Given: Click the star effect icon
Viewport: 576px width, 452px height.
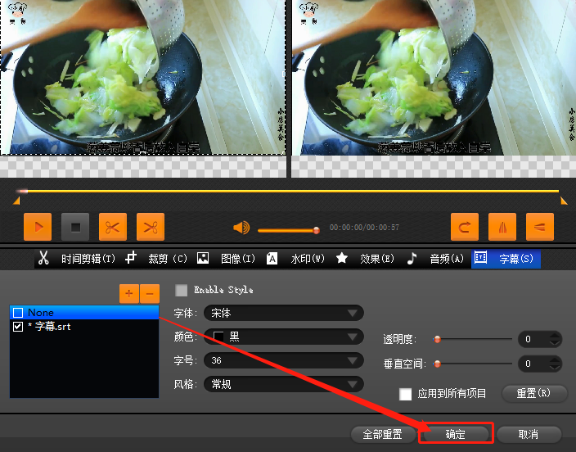Looking at the screenshot, I should coord(342,258).
